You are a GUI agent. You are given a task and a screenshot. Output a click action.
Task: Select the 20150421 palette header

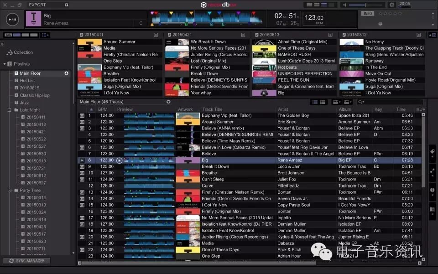182,35
